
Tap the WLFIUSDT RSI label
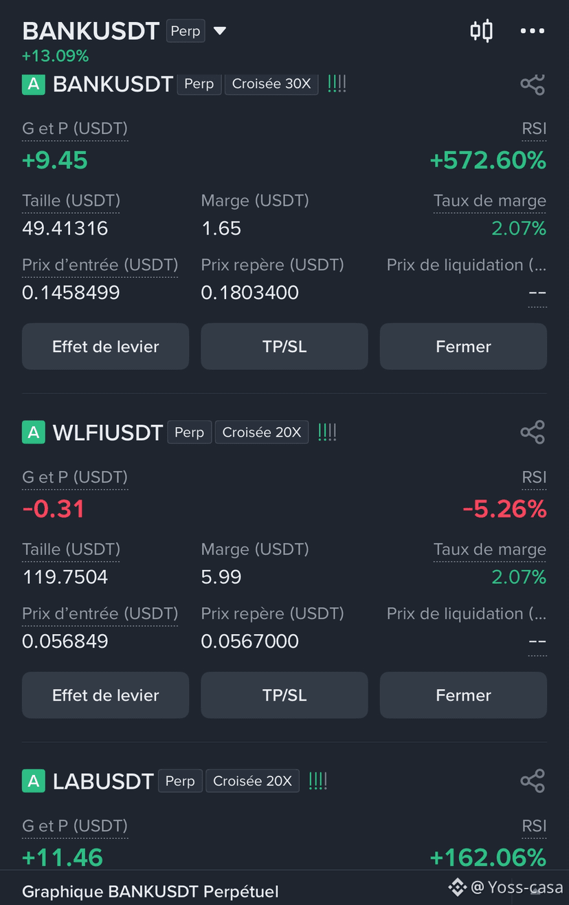tap(534, 477)
